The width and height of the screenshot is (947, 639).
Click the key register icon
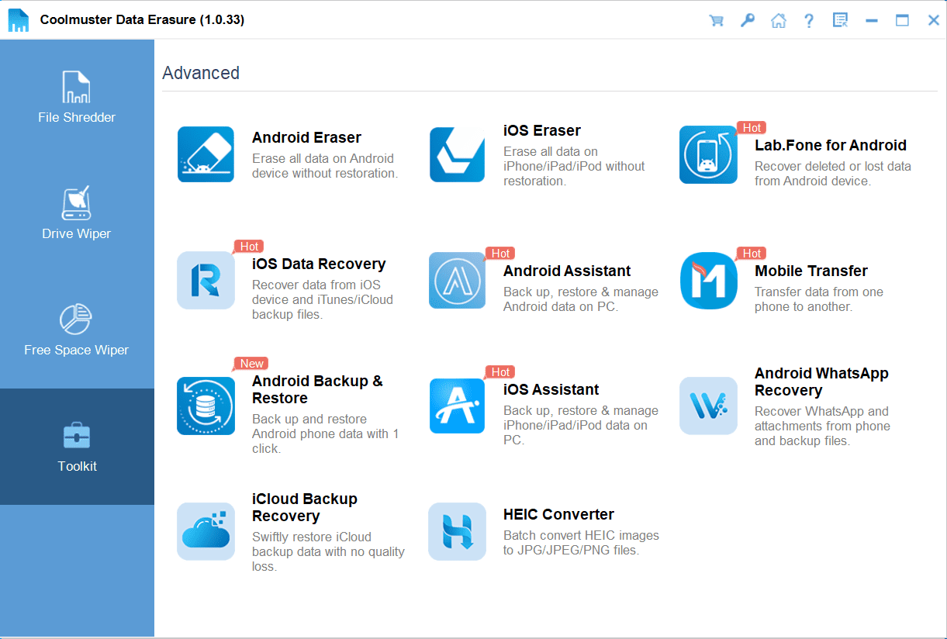pyautogui.click(x=748, y=20)
